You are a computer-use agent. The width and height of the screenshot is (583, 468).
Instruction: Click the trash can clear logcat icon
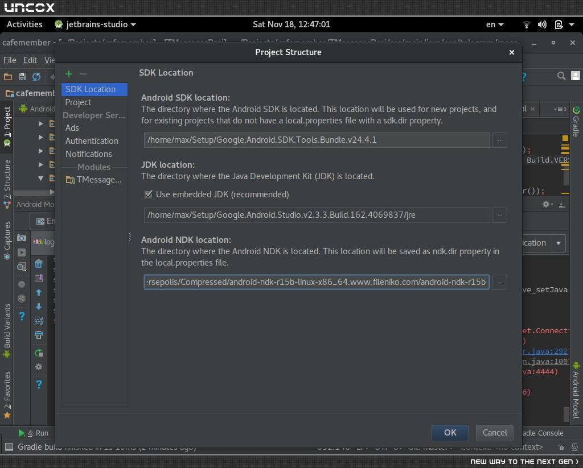coord(39,264)
